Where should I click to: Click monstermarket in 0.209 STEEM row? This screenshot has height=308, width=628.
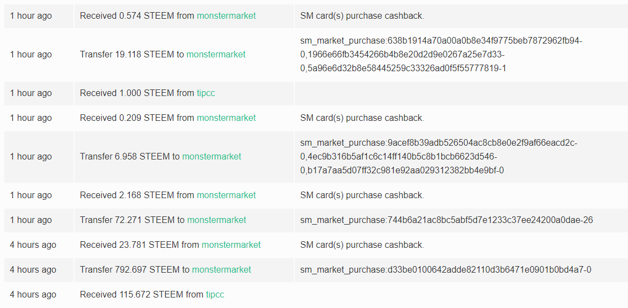[226, 118]
